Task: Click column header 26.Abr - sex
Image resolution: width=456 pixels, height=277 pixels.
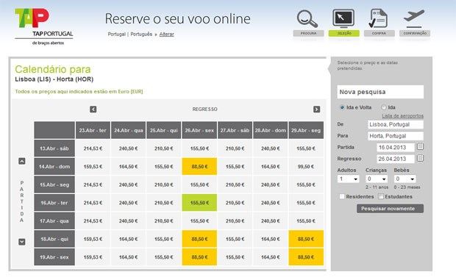Action: tap(199, 130)
